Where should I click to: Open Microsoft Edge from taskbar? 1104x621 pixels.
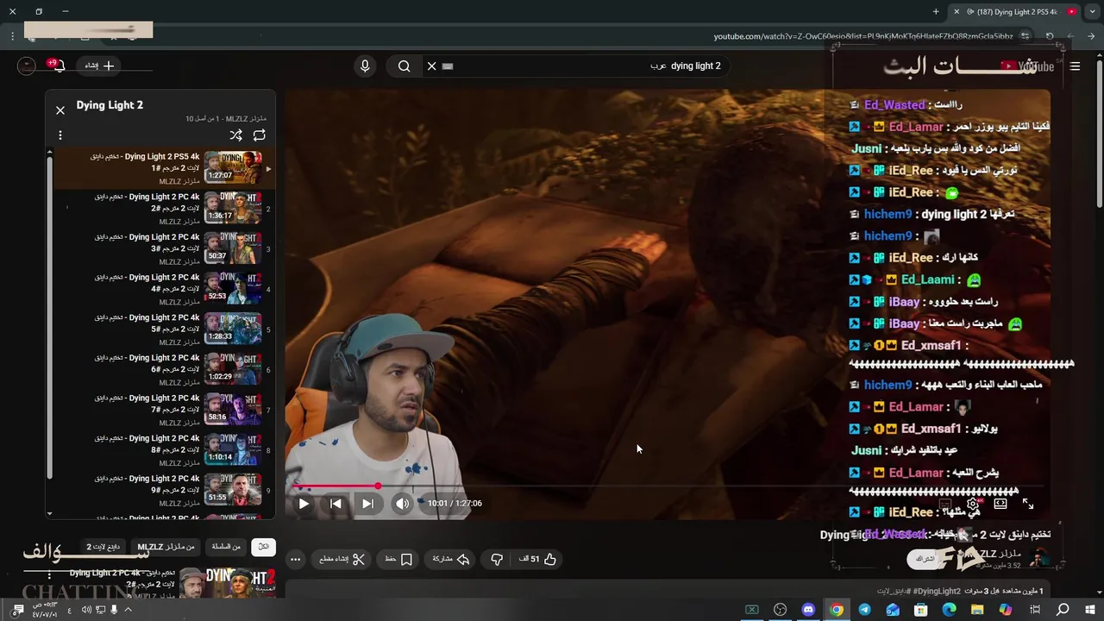[x=949, y=610]
